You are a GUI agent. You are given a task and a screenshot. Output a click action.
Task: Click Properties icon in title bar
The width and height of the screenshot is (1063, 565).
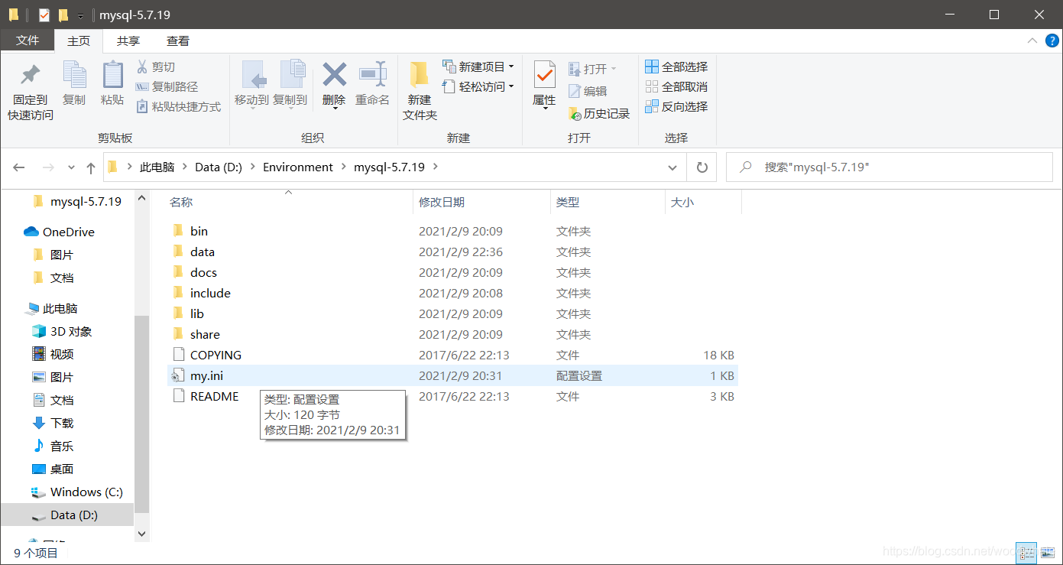pos(44,15)
